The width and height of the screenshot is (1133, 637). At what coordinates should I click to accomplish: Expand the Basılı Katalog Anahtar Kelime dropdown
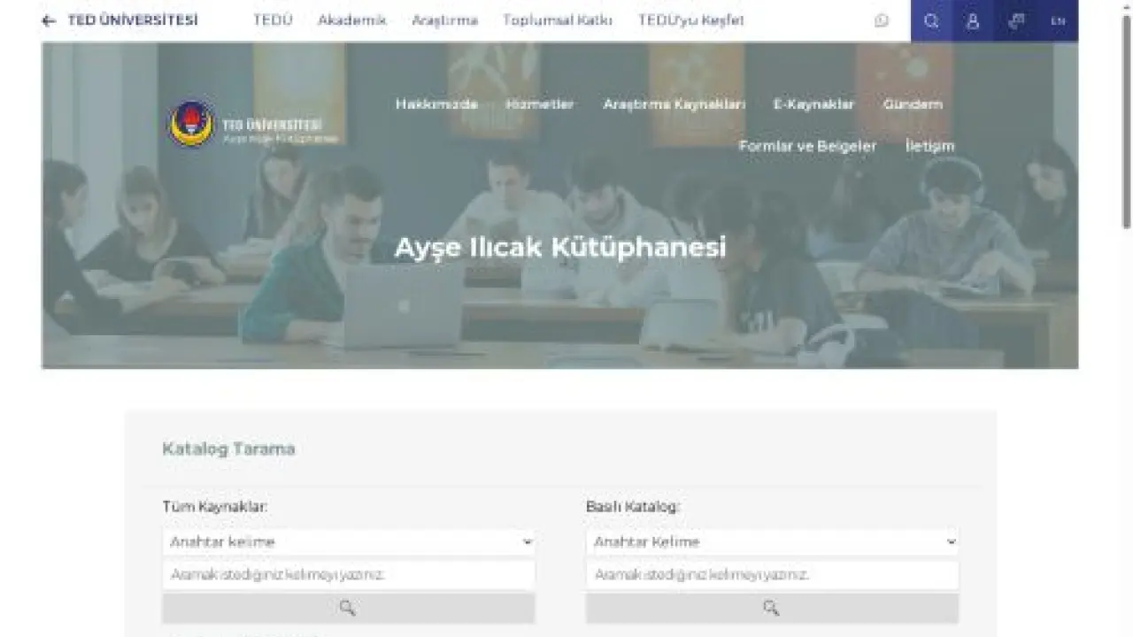pos(772,541)
